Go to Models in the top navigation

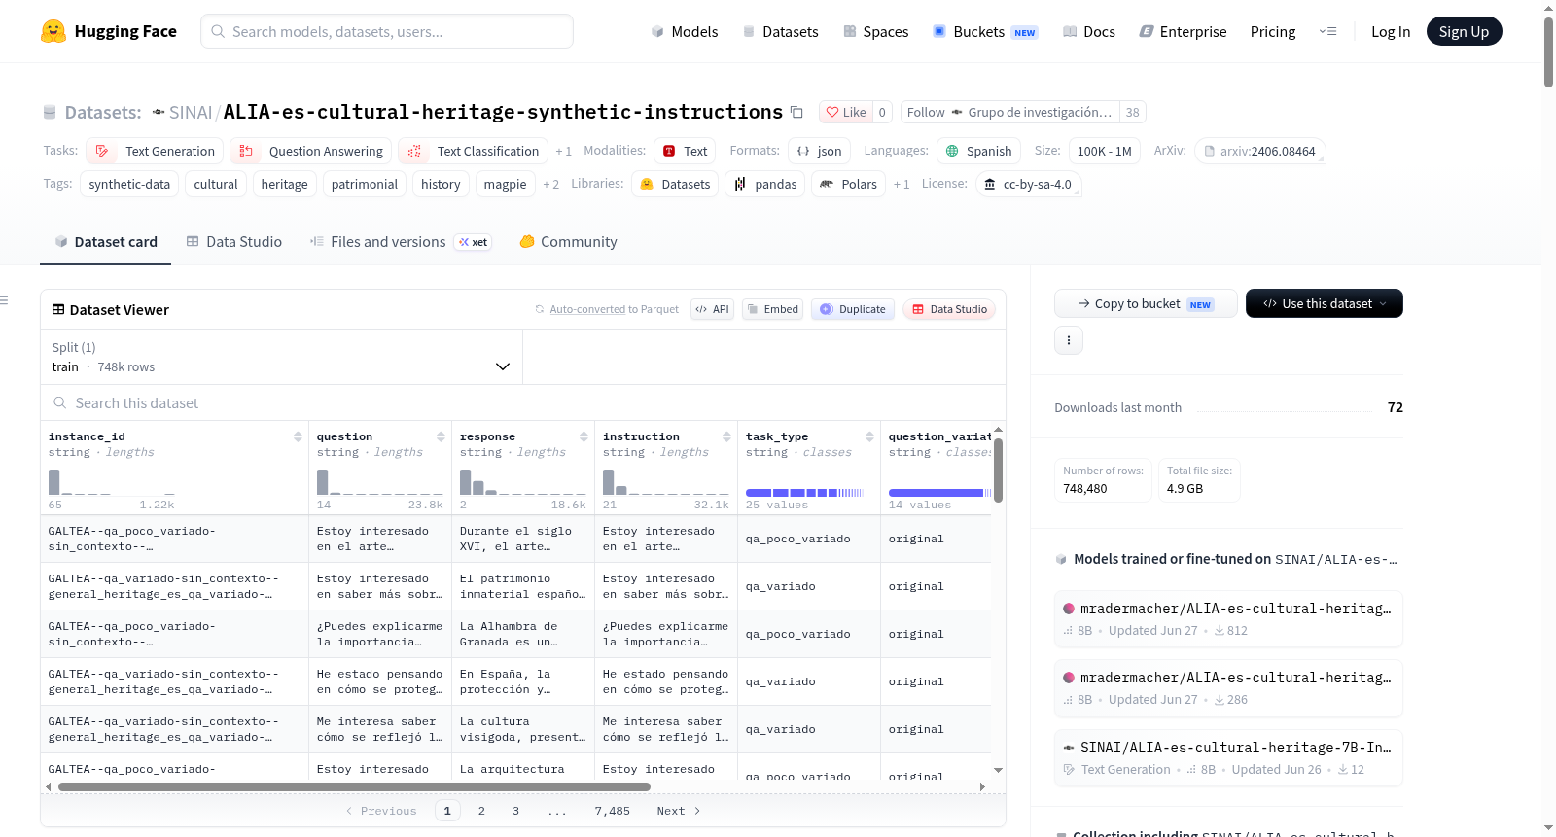tap(684, 31)
